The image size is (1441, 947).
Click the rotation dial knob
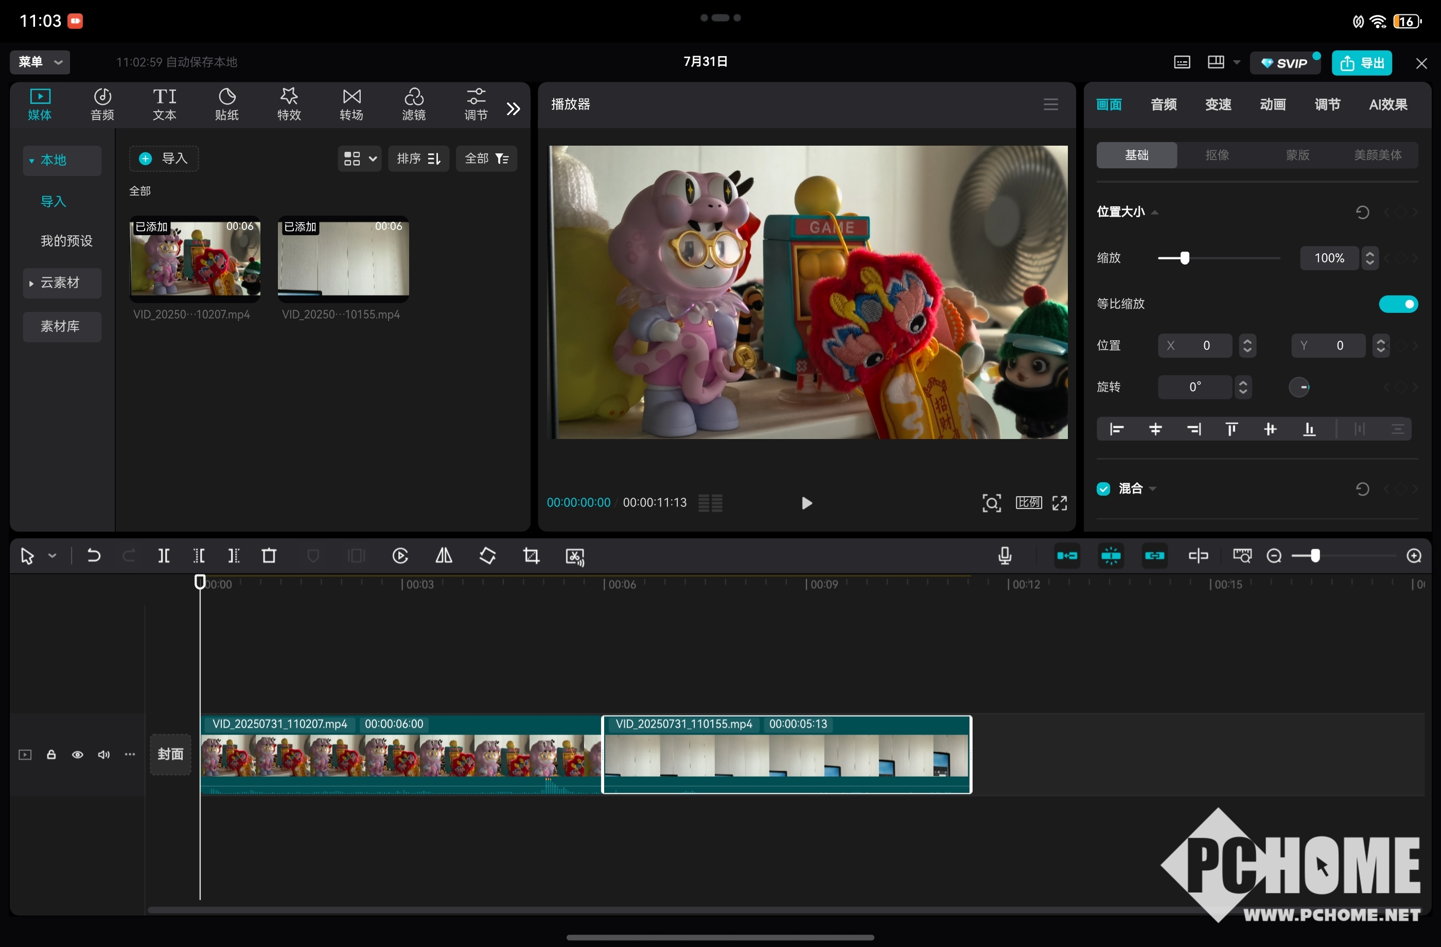point(1299,387)
